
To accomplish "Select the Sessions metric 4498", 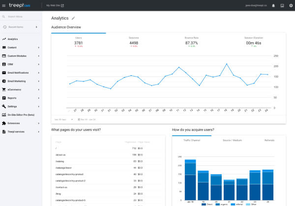I will (x=134, y=43).
